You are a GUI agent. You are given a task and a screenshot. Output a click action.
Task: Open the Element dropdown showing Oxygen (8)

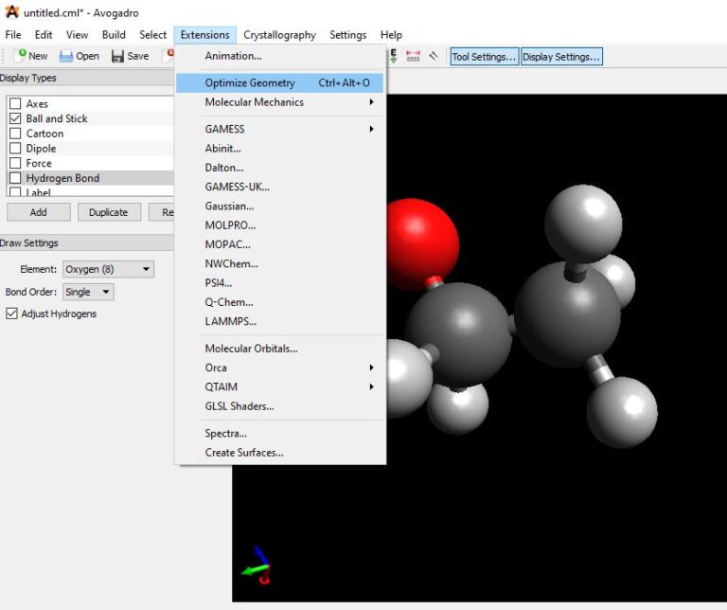click(x=108, y=269)
